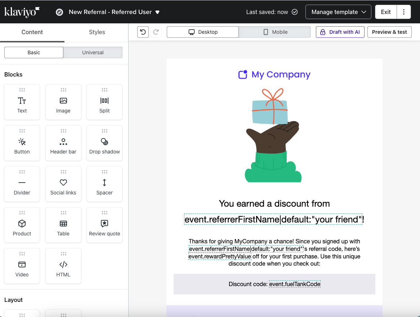Select the Drop shadow block
Viewport: 420px width, 317px height.
tap(104, 143)
